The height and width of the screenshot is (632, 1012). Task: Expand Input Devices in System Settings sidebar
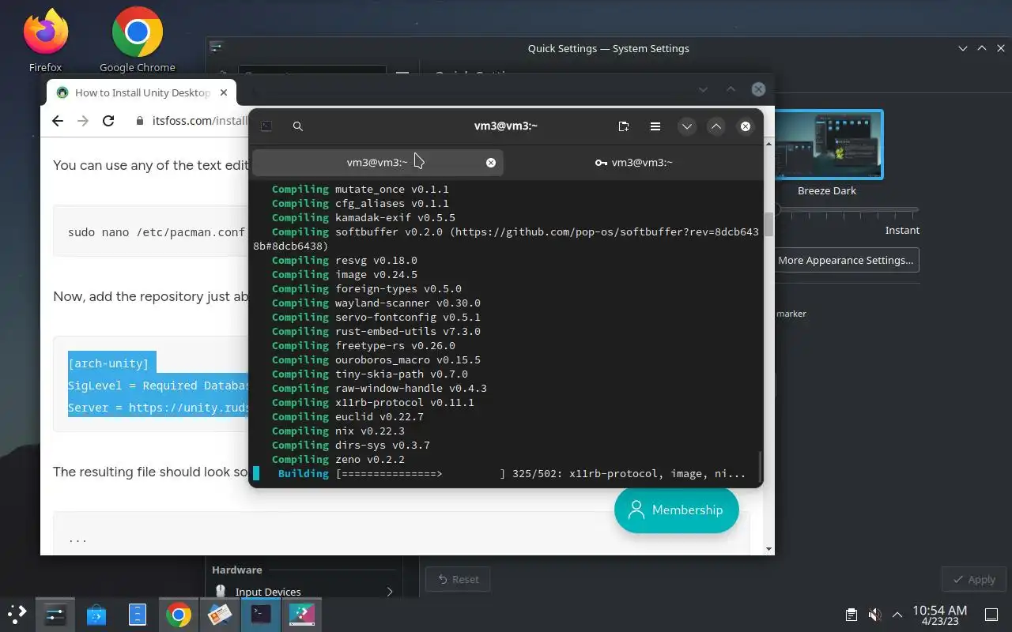(304, 592)
